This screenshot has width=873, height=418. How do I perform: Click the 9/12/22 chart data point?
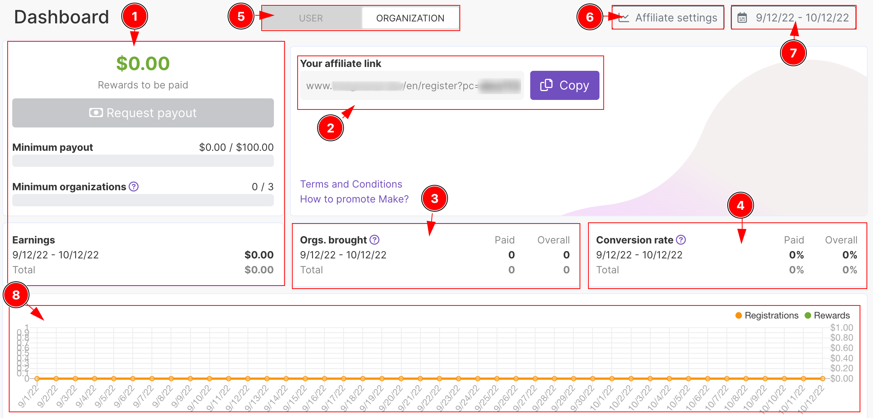coord(248,379)
